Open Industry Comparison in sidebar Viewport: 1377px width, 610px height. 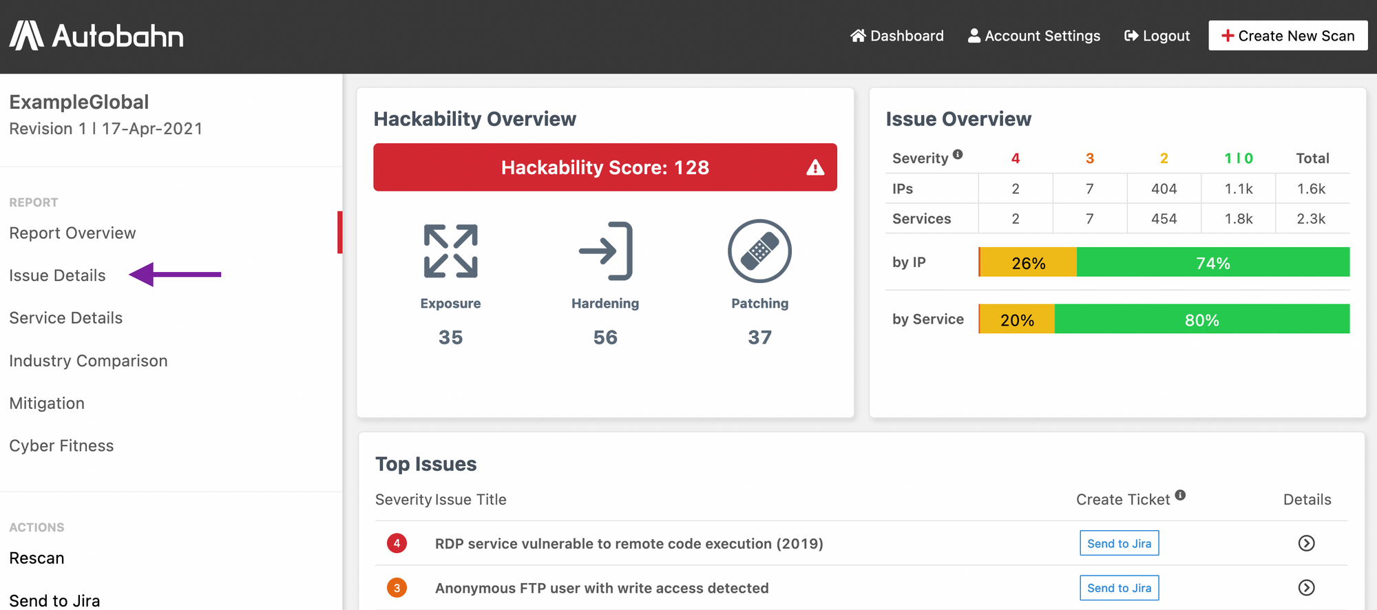(88, 361)
